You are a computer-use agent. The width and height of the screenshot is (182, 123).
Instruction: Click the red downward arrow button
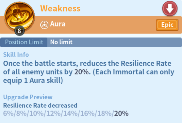pyautogui.click(x=170, y=8)
